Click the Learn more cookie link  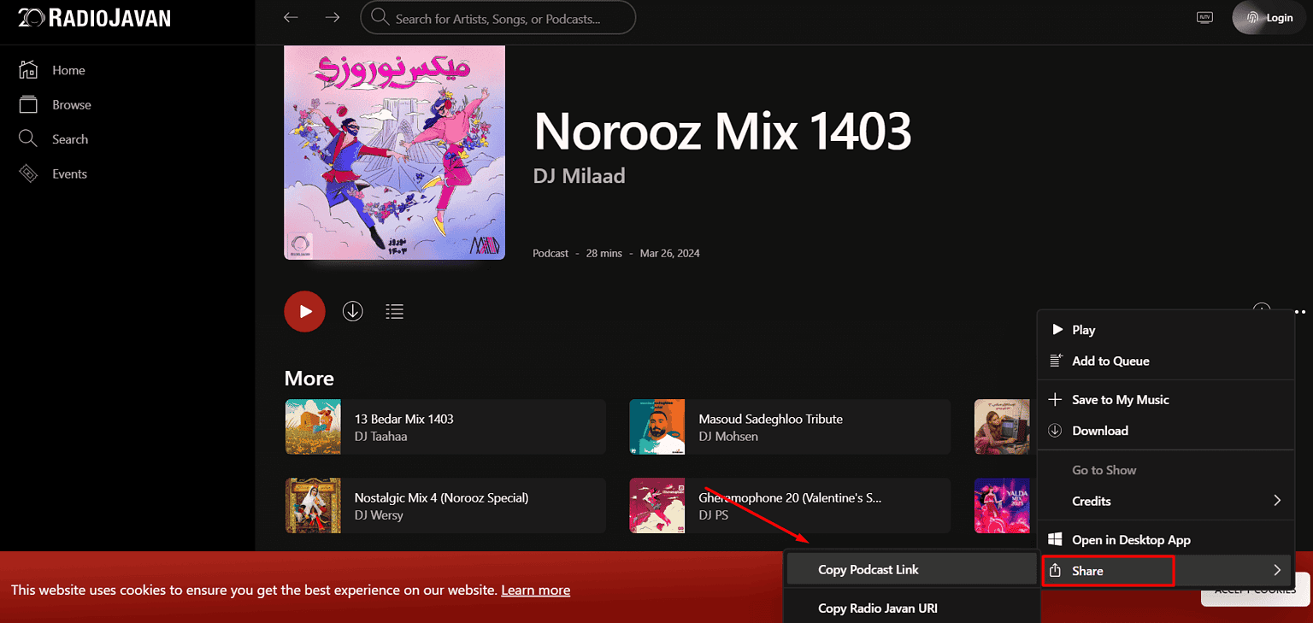535,591
